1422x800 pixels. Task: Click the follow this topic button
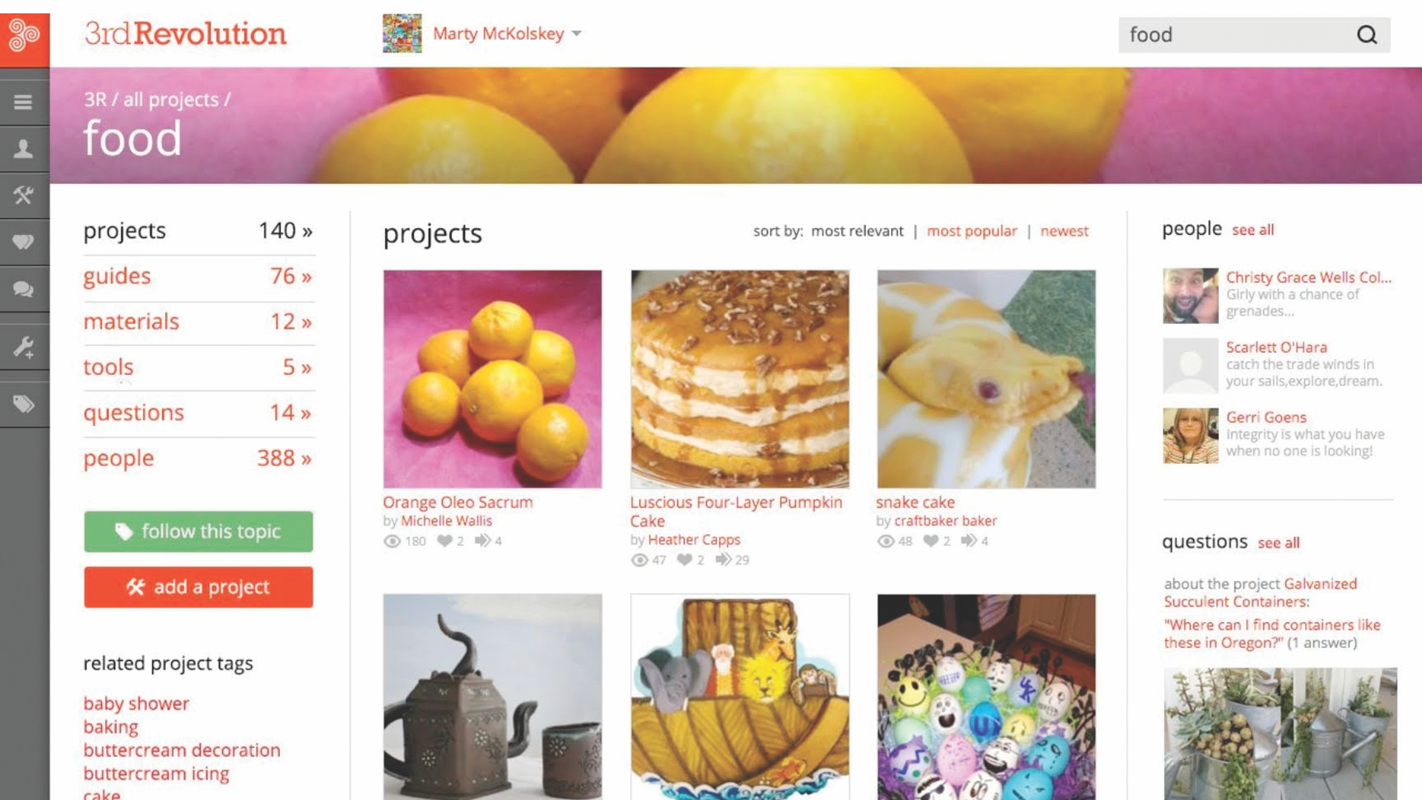tap(198, 531)
